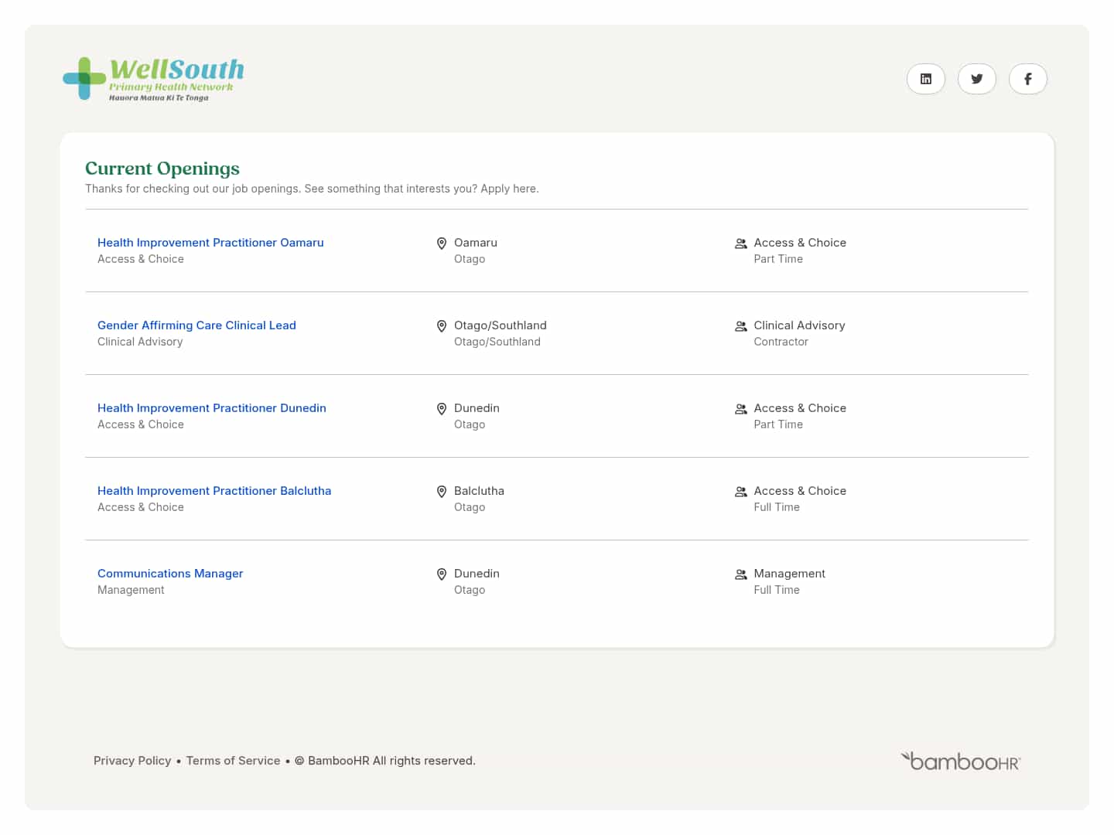Screen dimensions: 1114x835
Task: Open the Terms of Service link
Action: pyautogui.click(x=233, y=761)
